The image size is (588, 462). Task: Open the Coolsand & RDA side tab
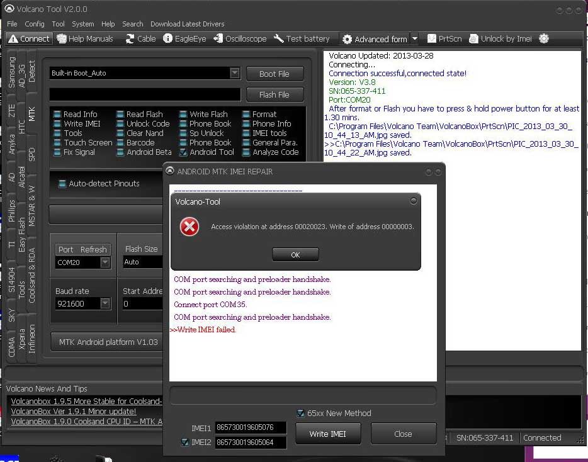32,276
